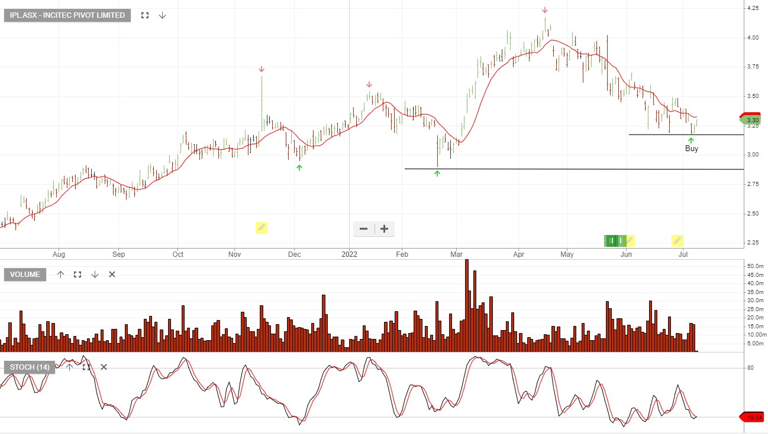
Task: Zoom in with the plus button
Action: click(384, 229)
